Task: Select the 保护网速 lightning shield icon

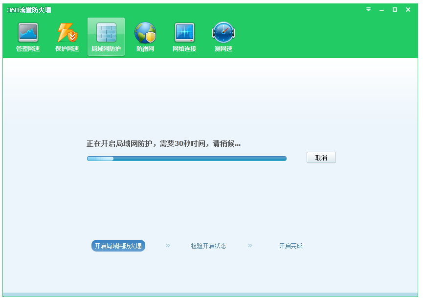Action: (67, 37)
